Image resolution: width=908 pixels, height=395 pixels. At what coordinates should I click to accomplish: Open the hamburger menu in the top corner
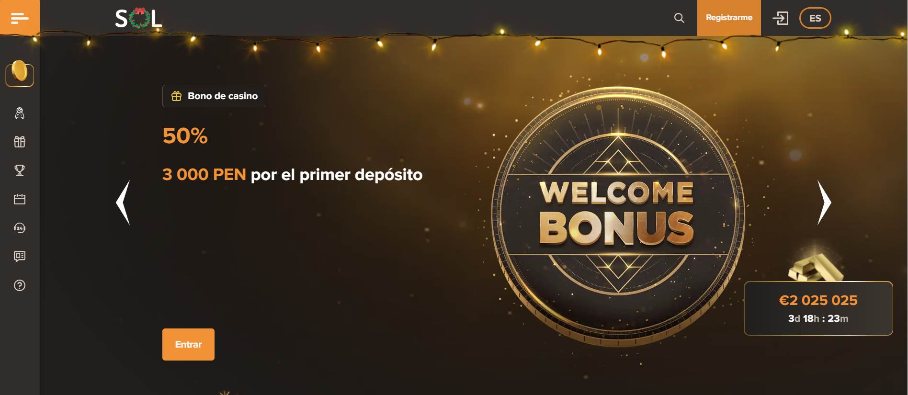[20, 18]
